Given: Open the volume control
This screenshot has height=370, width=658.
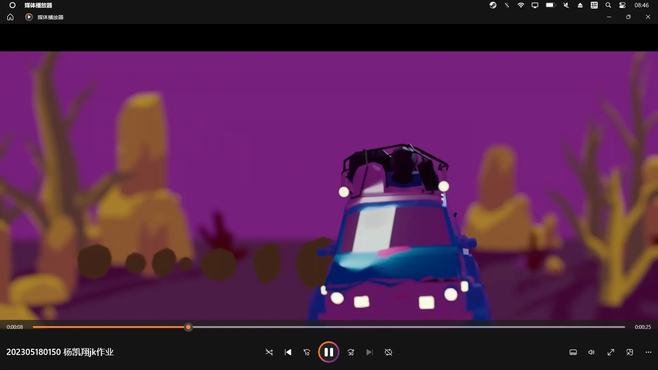Looking at the screenshot, I should pyautogui.click(x=592, y=352).
